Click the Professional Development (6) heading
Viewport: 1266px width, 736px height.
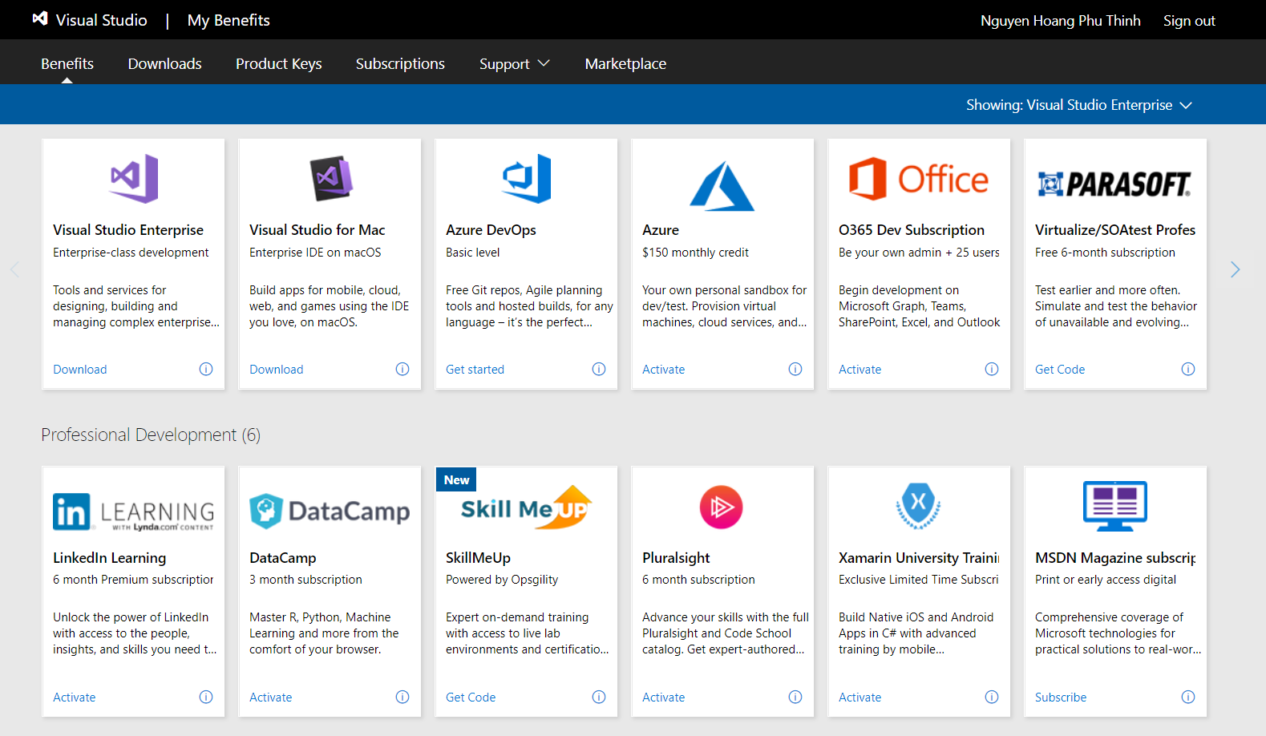(x=151, y=435)
